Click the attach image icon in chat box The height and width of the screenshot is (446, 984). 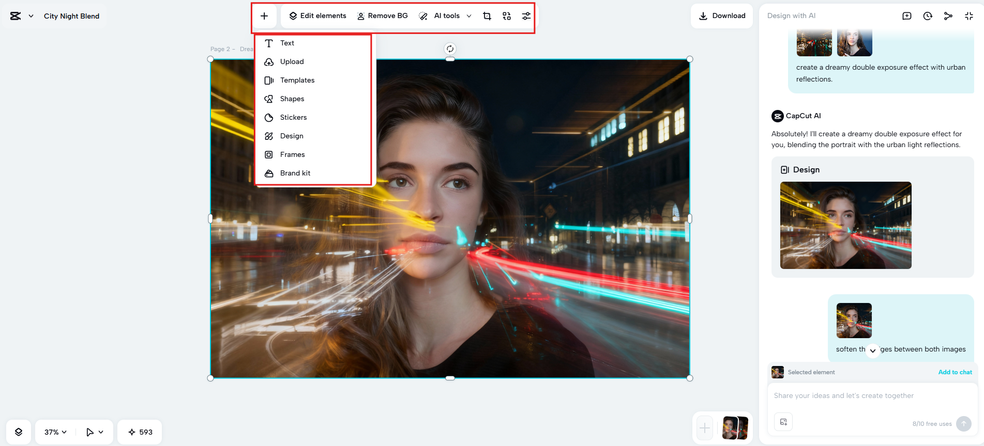coord(783,422)
